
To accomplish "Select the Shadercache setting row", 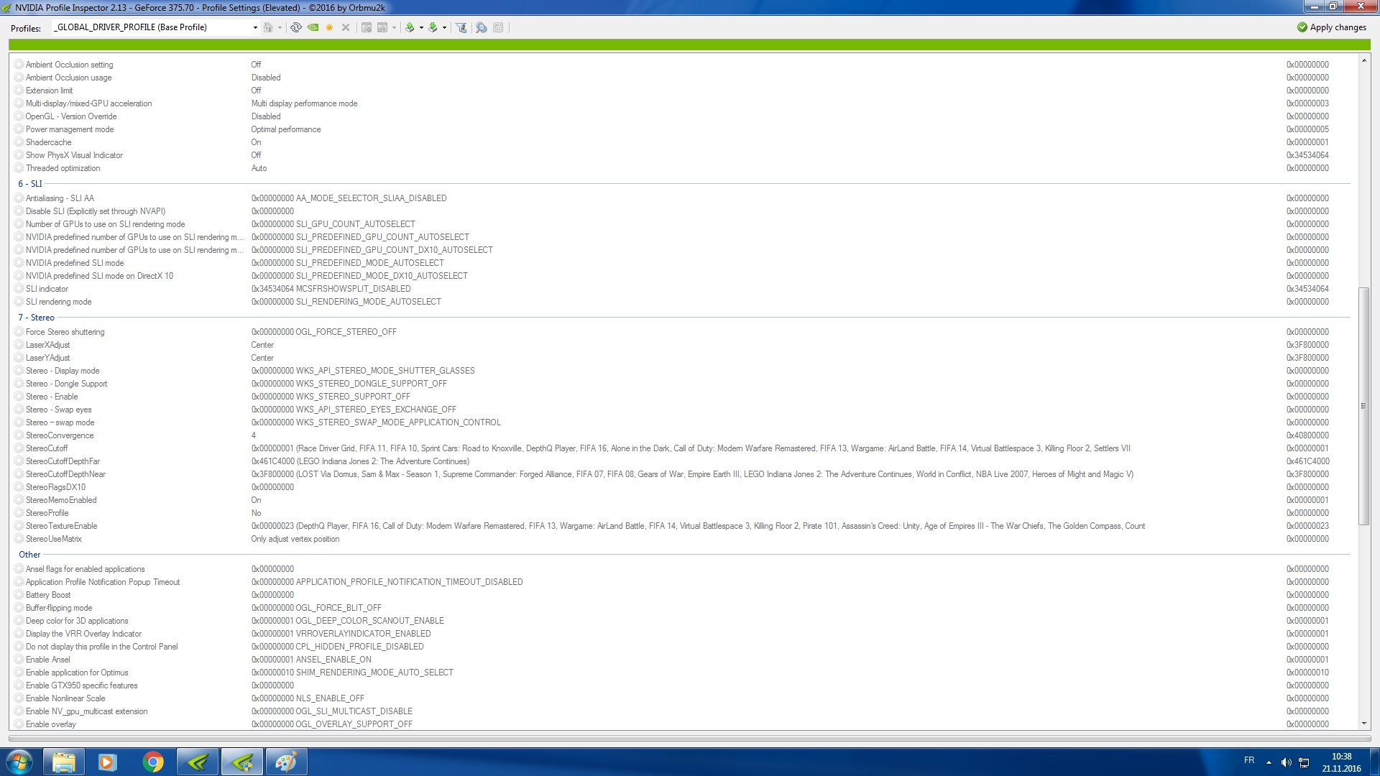I will (681, 142).
